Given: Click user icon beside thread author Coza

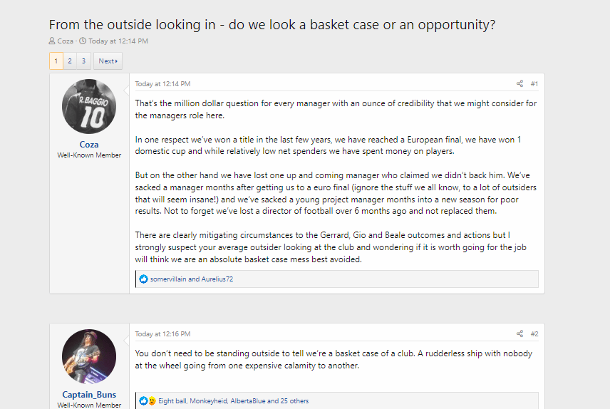Looking at the screenshot, I should tap(52, 41).
